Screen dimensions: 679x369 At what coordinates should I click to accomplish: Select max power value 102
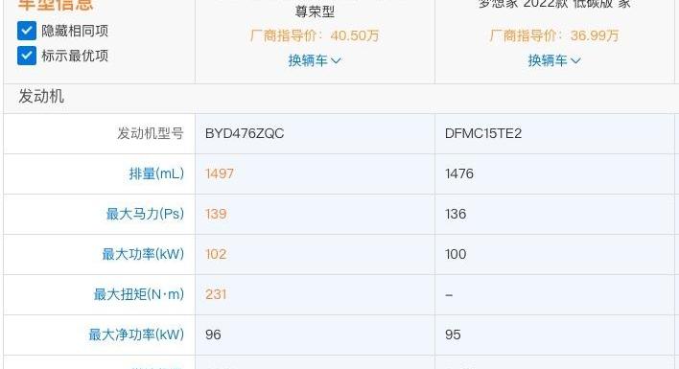point(216,254)
